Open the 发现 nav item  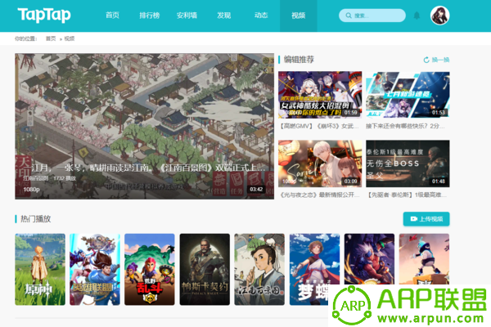pos(224,16)
